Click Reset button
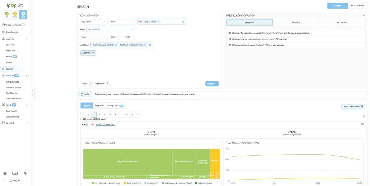The image size is (370, 186). pos(86,84)
